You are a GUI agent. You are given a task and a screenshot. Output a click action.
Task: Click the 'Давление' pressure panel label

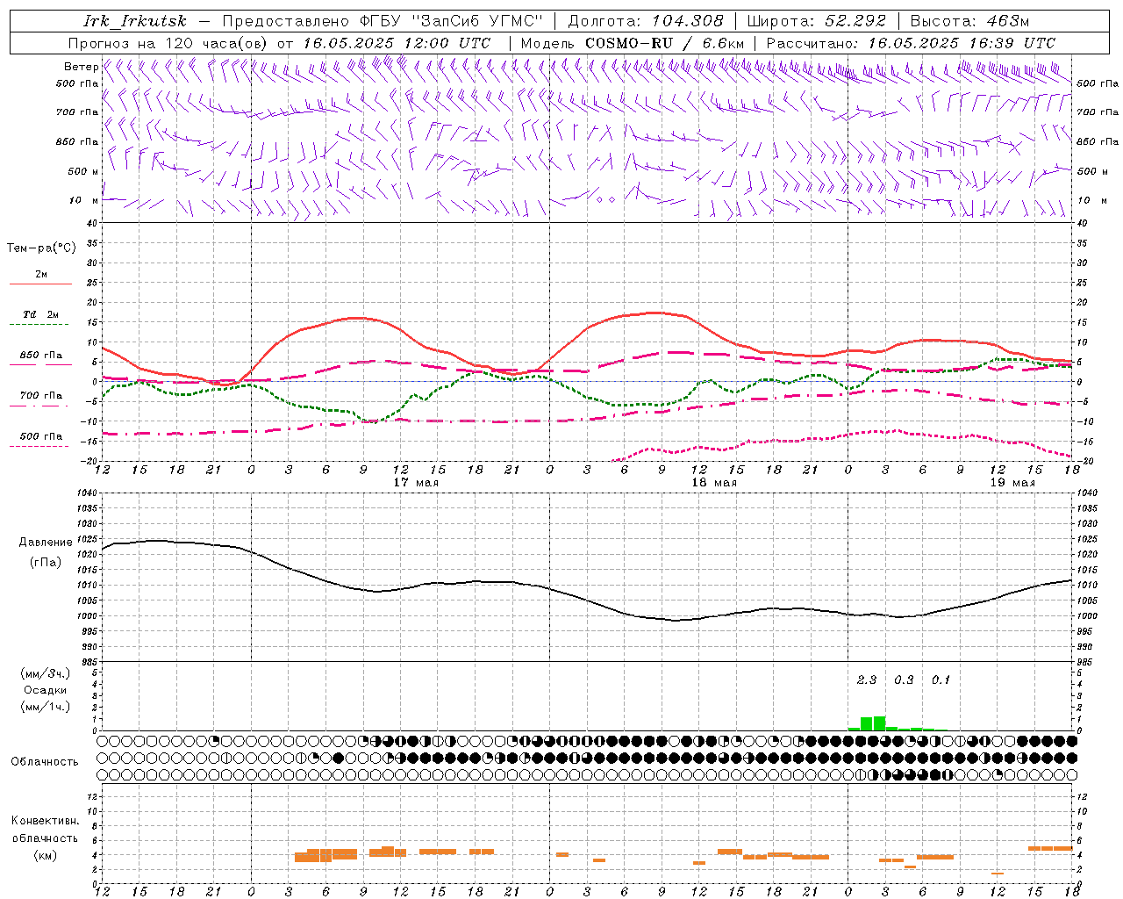click(46, 543)
